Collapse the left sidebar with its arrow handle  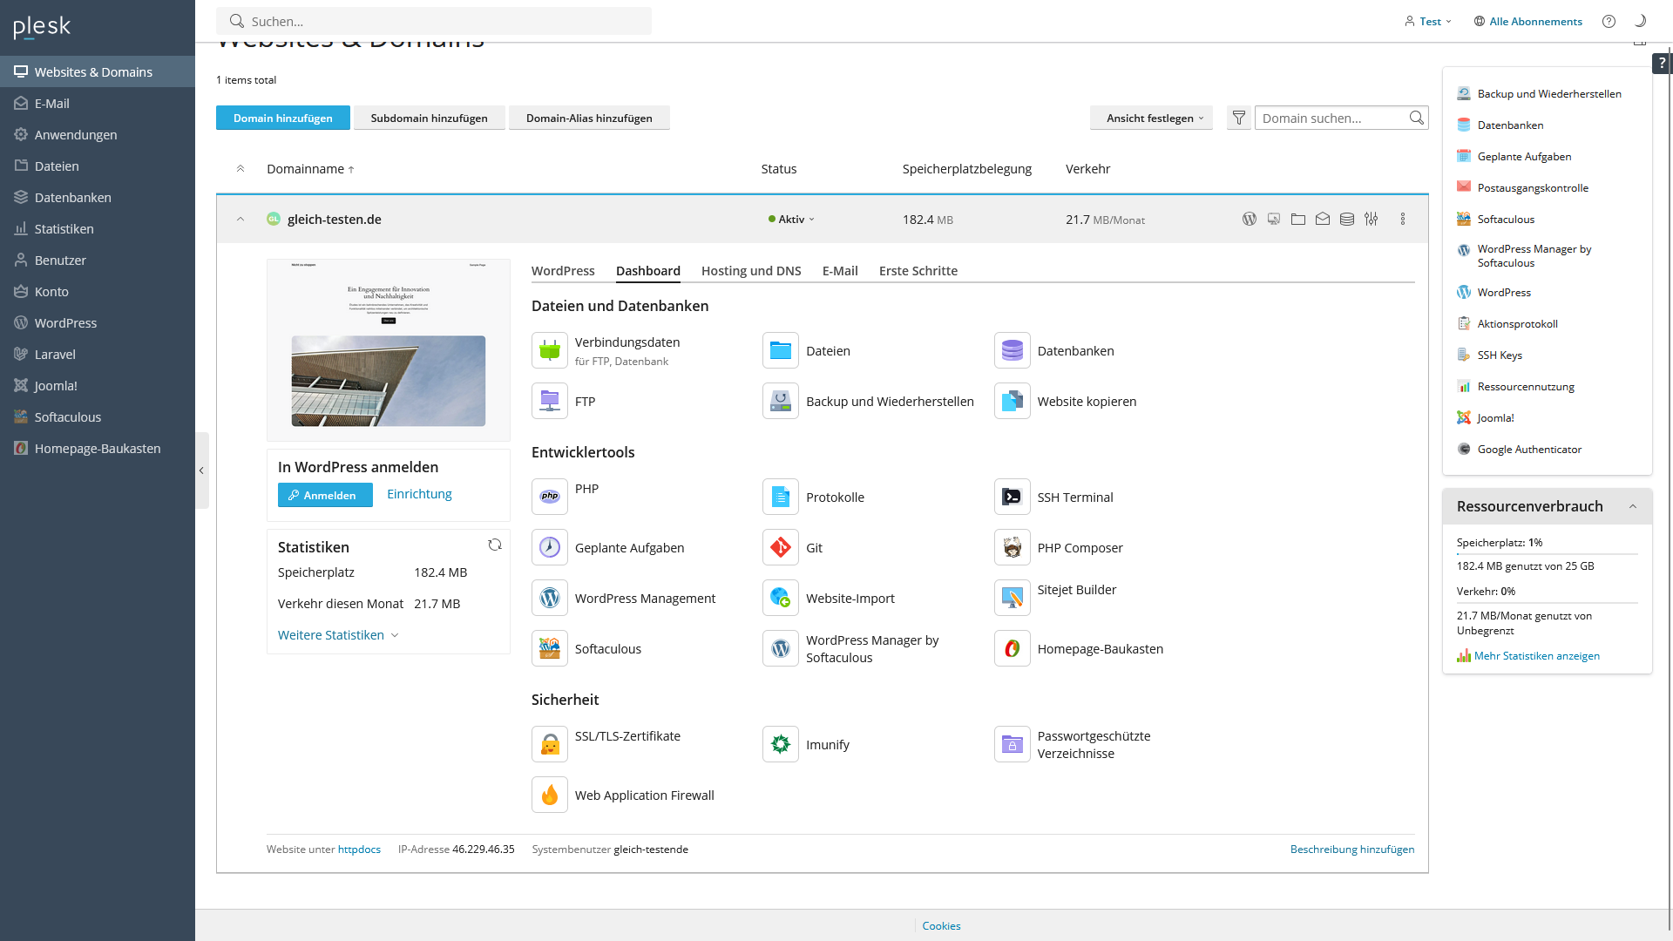(x=201, y=470)
